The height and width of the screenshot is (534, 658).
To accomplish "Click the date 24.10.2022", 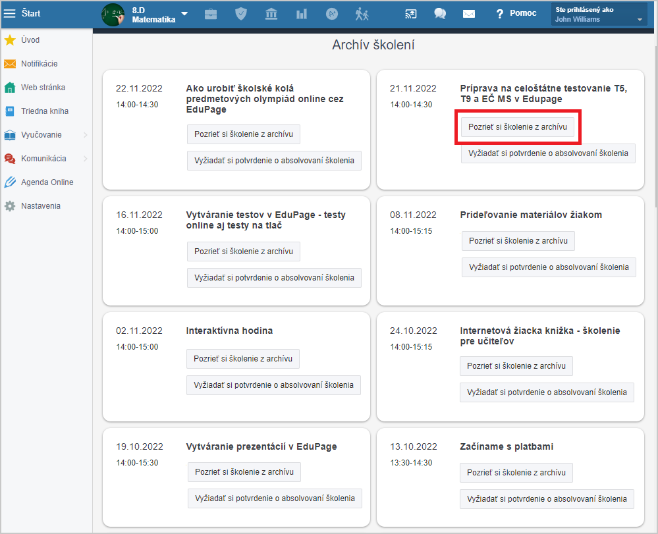I will [x=414, y=331].
